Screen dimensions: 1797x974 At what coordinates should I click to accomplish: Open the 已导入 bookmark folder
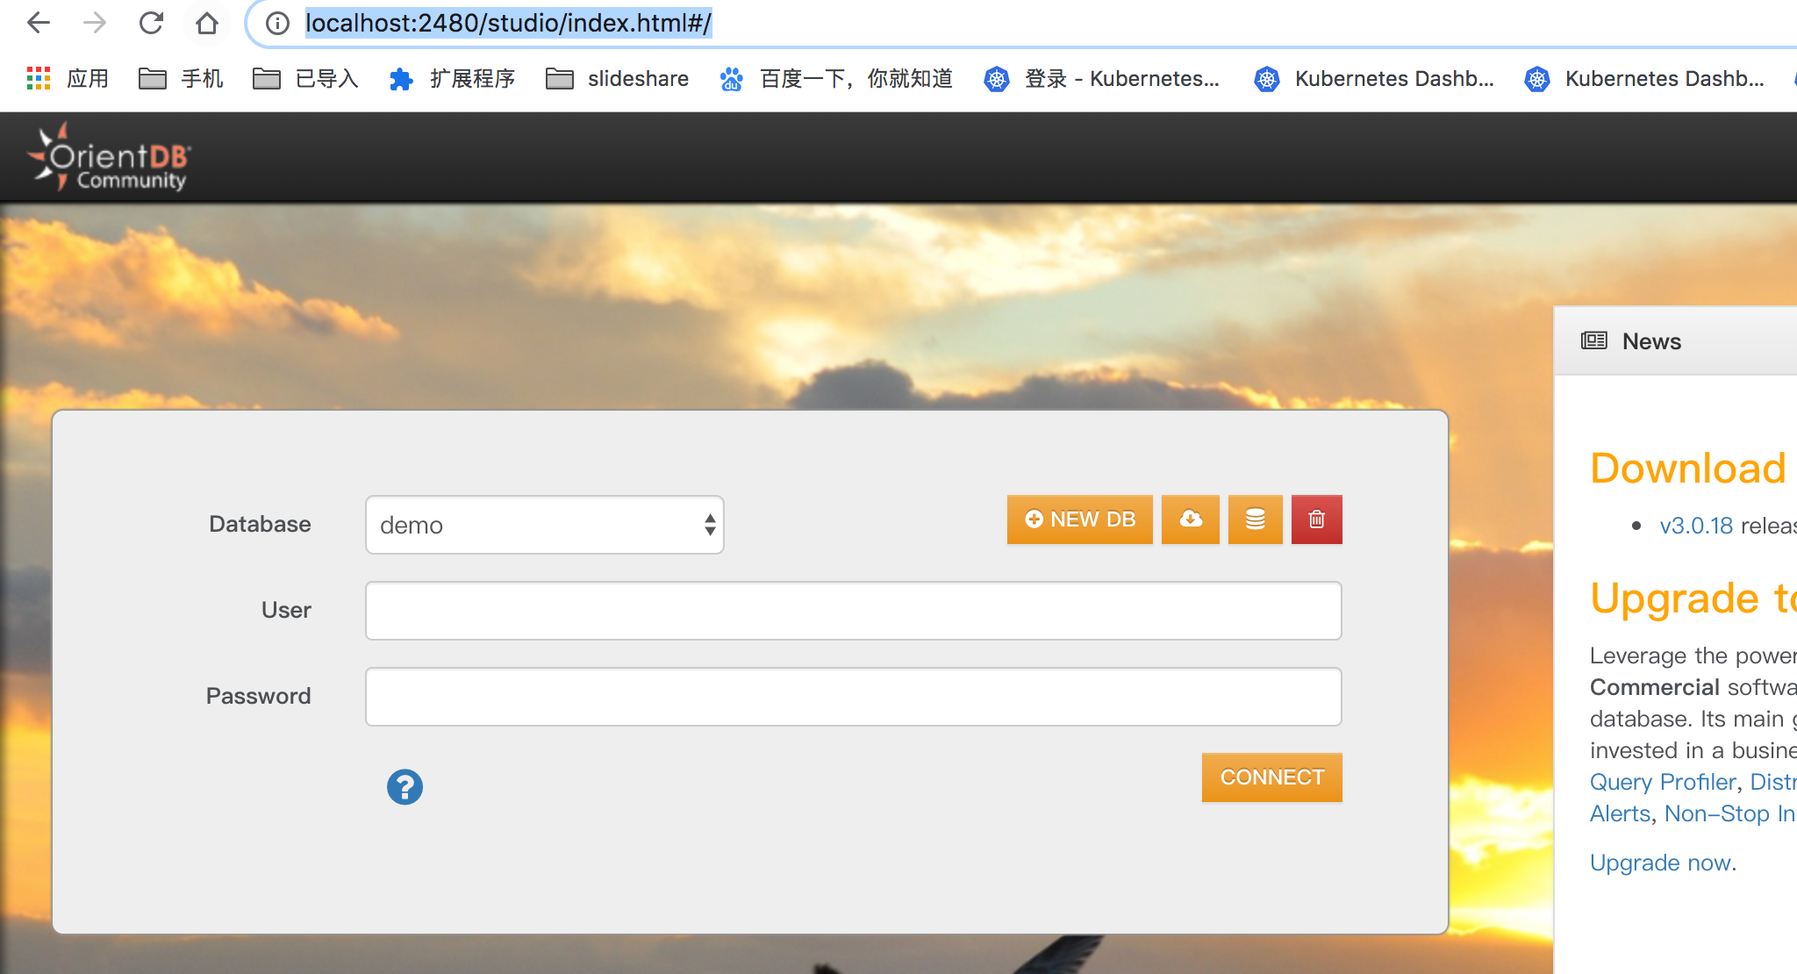[305, 79]
